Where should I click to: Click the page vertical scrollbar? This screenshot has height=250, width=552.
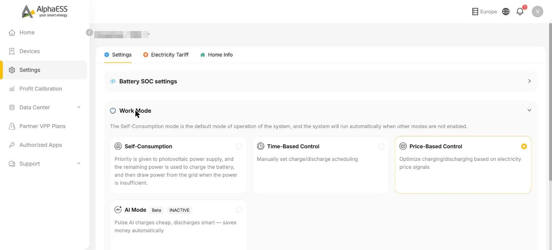[550, 102]
